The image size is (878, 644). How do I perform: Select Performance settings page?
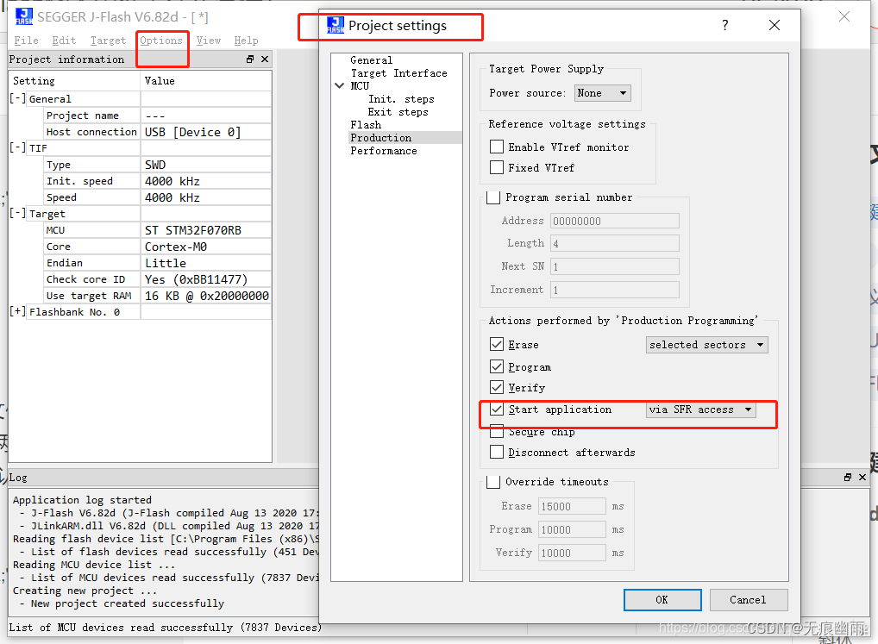[x=384, y=151]
